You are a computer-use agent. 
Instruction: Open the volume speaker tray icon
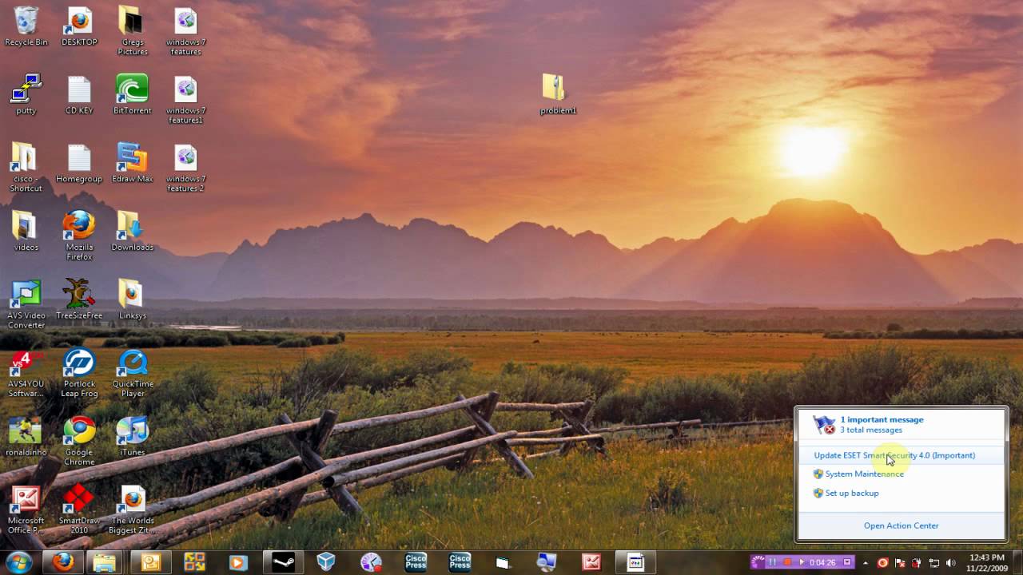950,563
